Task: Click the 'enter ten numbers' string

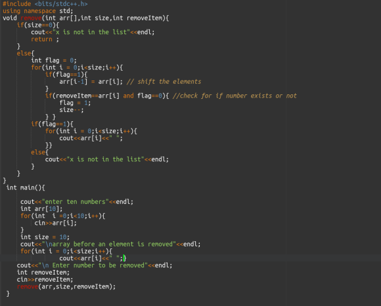Action: [x=74, y=202]
